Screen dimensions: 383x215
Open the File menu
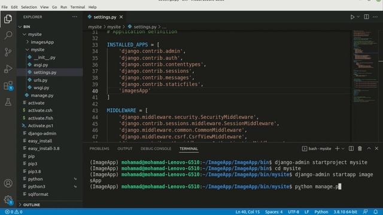tap(4, 7)
